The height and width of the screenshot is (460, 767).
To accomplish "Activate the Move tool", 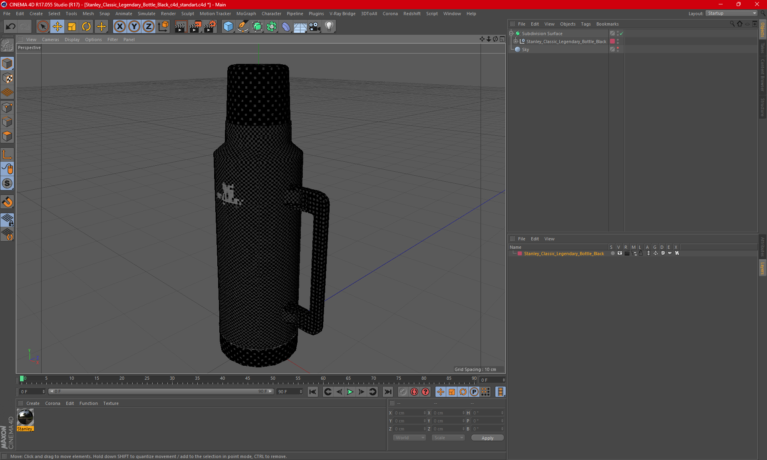I will click(x=58, y=27).
